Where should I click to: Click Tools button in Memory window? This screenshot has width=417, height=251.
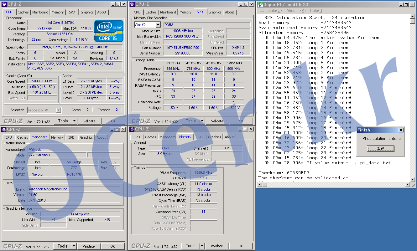click(190, 246)
